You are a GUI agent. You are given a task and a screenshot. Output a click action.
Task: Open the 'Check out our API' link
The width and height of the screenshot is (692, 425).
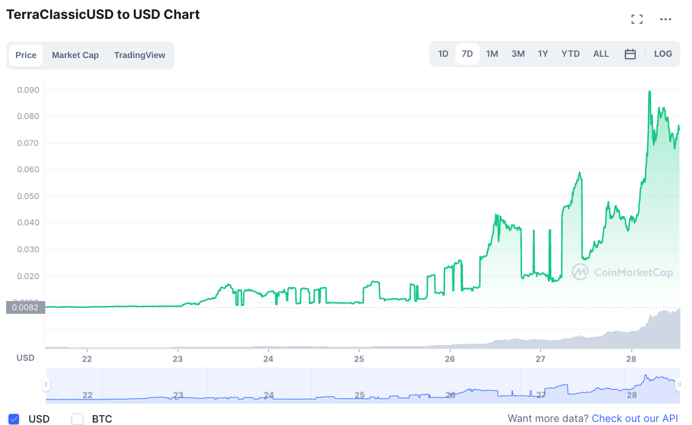coord(635,418)
